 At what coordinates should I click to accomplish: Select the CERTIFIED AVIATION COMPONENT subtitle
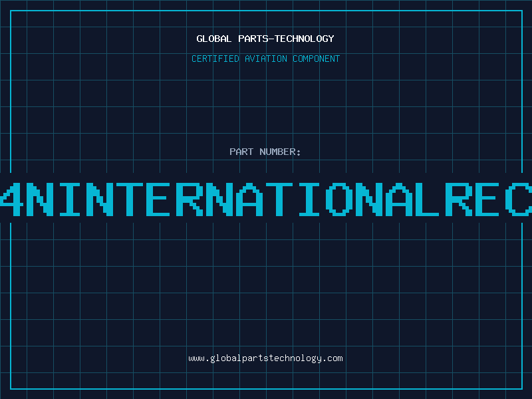265,59
